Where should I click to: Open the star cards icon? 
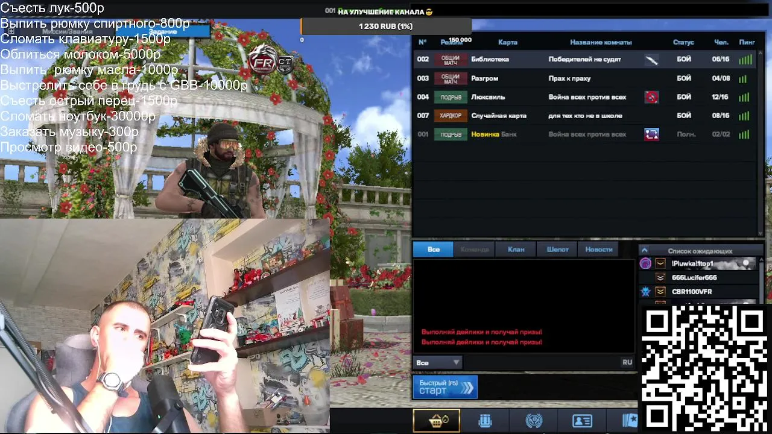[630, 421]
